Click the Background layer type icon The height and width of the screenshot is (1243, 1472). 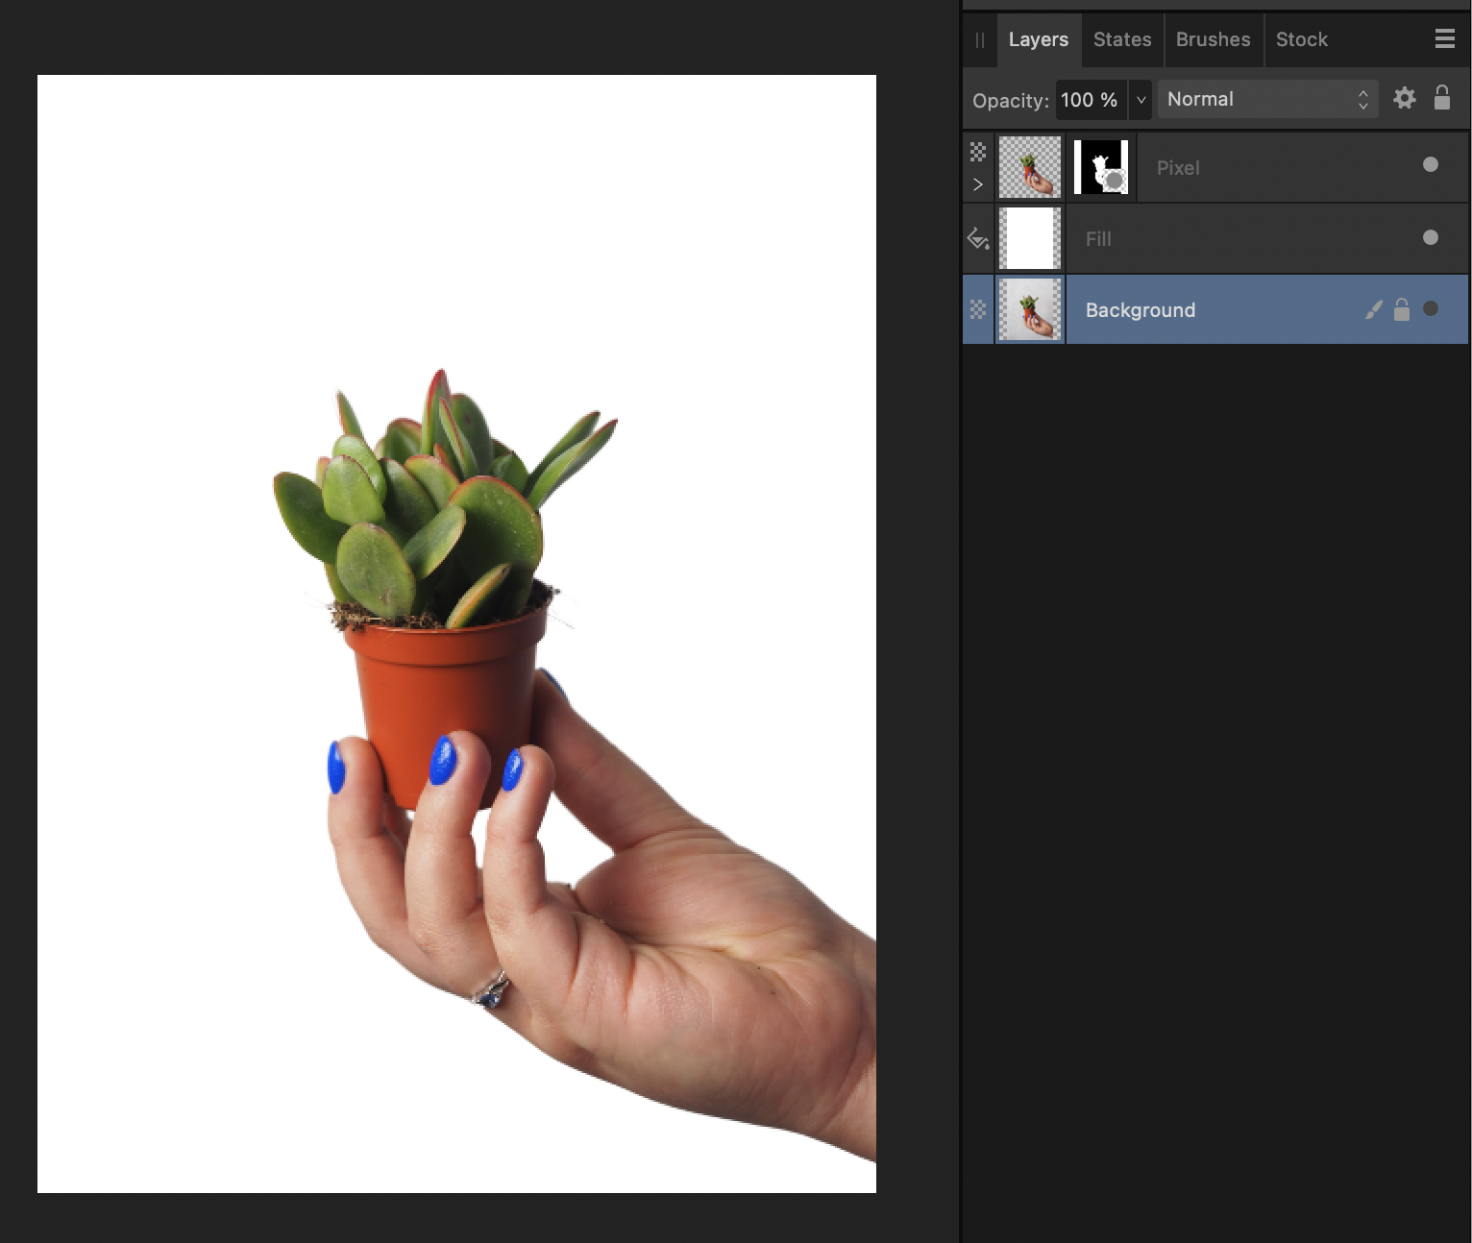click(978, 309)
